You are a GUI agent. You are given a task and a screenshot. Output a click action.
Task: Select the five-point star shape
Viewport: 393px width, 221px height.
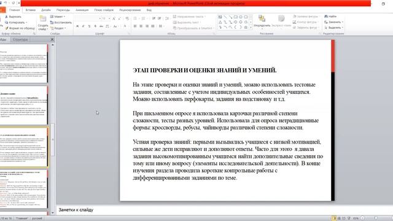(246, 27)
